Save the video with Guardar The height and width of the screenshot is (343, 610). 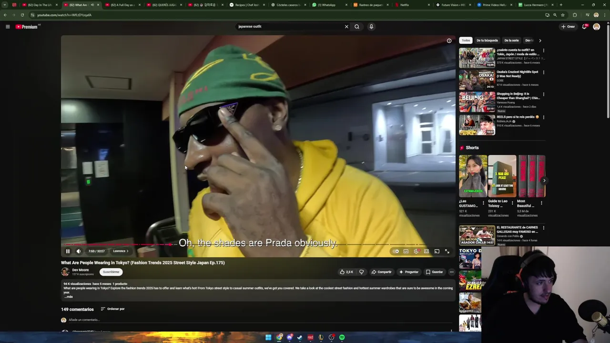tap(434, 272)
